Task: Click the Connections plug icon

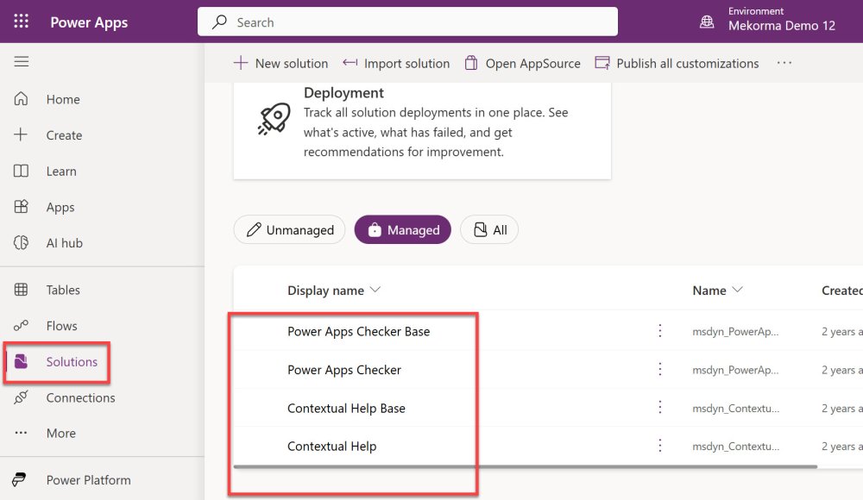Action: (22, 397)
